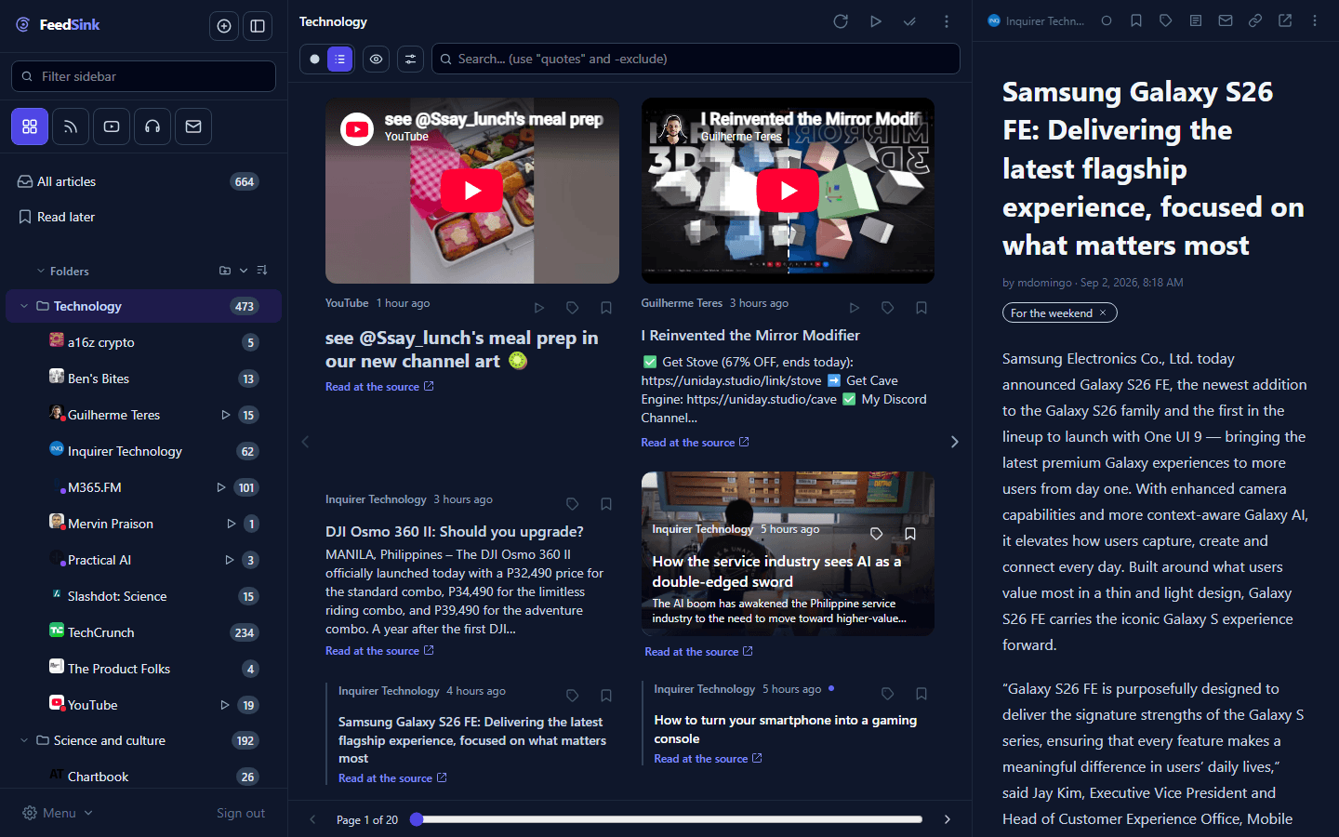Select the newsletter mail filter icon
This screenshot has width=1339, height=837.
pos(193,126)
